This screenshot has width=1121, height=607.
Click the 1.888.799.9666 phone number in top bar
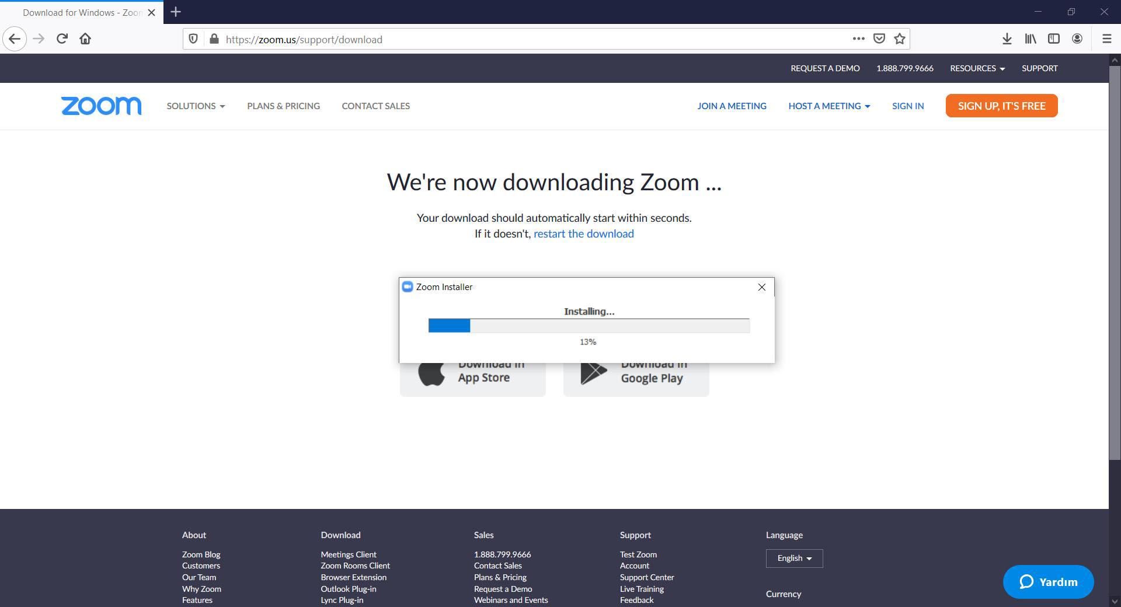click(904, 68)
